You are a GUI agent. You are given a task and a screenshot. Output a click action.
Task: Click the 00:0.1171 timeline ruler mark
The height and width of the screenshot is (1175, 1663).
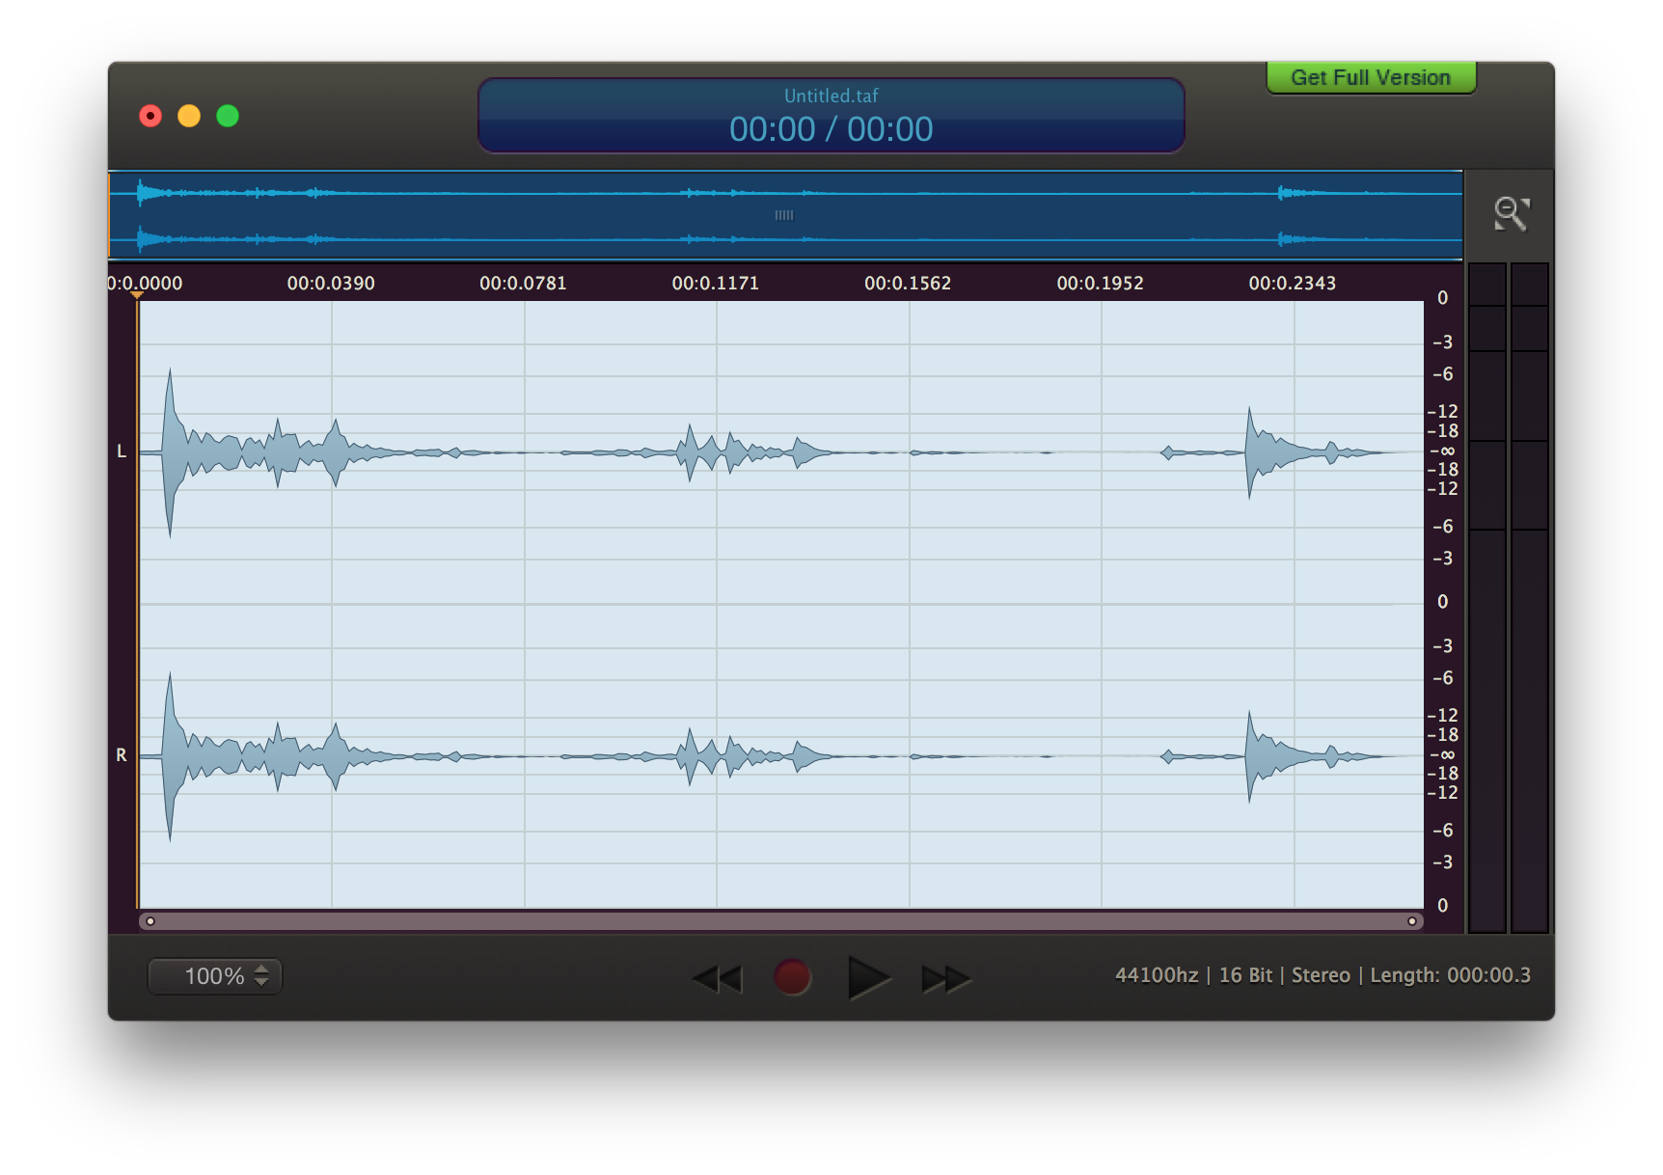pos(716,284)
